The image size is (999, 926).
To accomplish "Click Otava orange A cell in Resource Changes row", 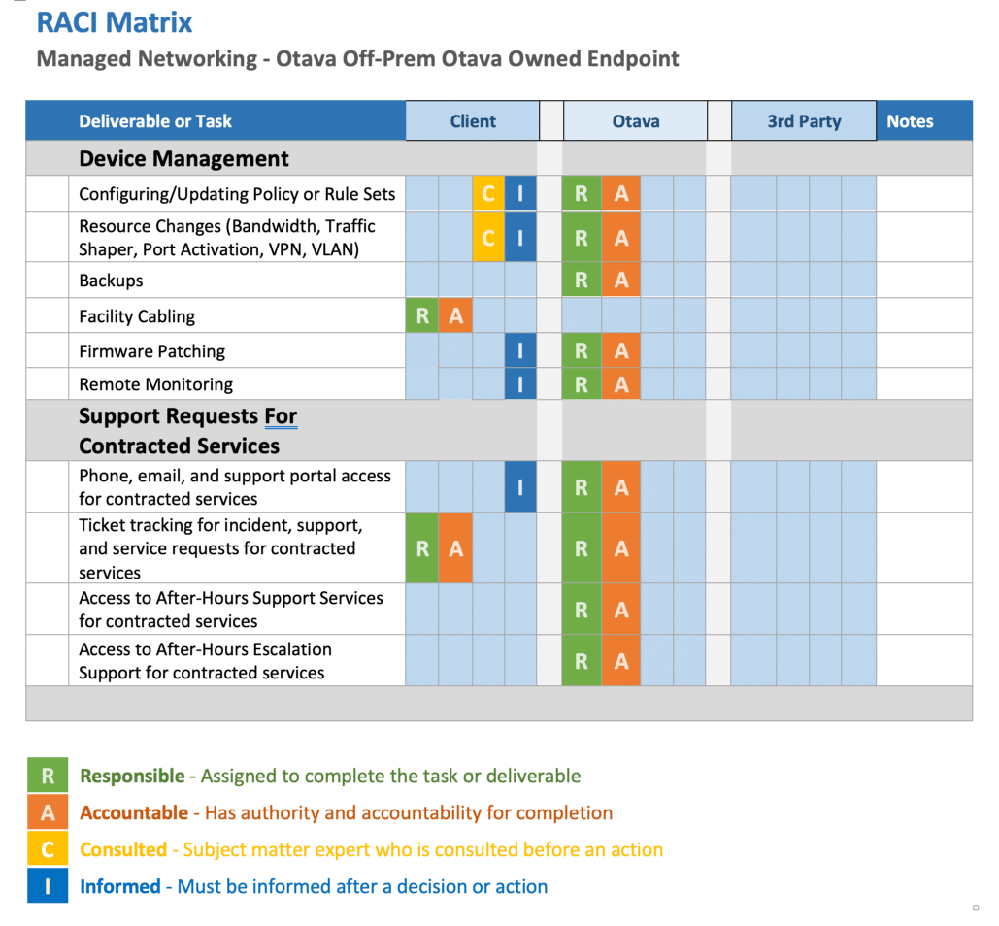I will coord(620,237).
